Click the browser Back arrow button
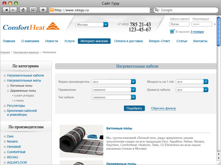Image resolution: width=221 pixels, height=165 pixels. (6, 10)
